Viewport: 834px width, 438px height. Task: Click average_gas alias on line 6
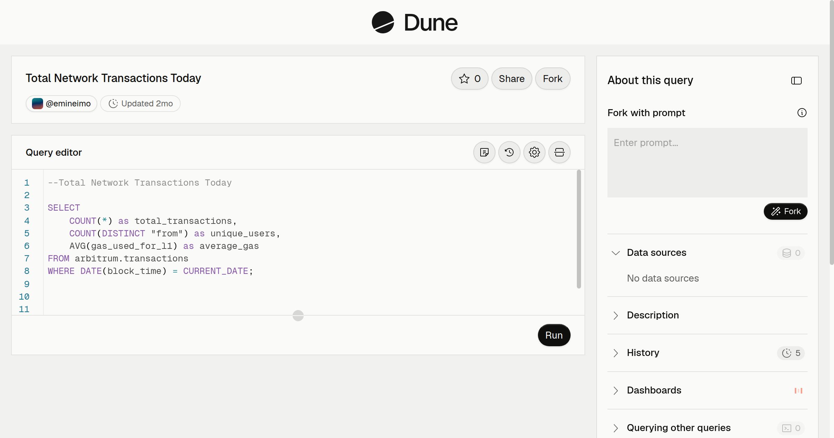229,246
